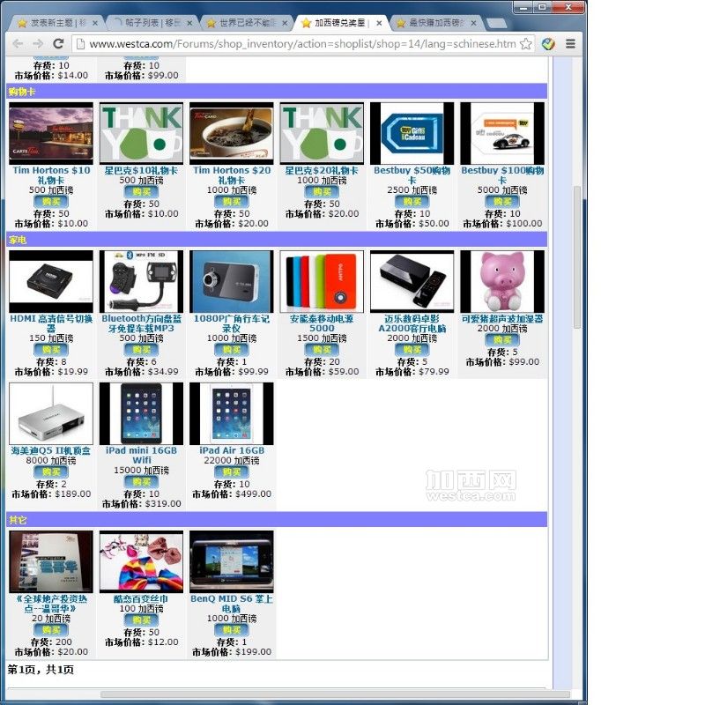The height and width of the screenshot is (705, 705).
Task: Open the 星巴克$10礼物卡 thumbnail
Action: click(x=142, y=133)
